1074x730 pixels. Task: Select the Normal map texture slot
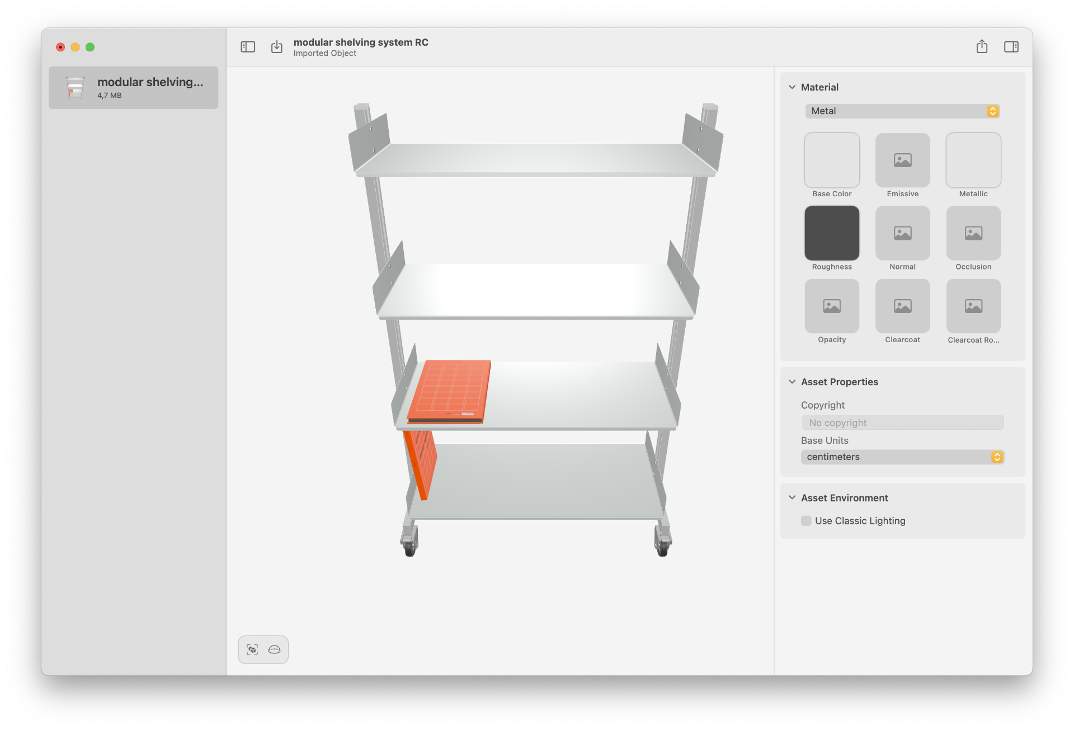[902, 233]
